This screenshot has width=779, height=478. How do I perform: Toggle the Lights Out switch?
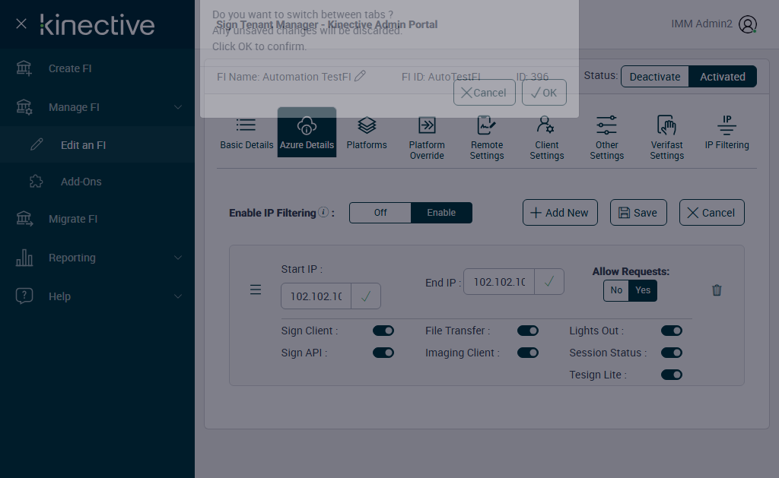(671, 331)
